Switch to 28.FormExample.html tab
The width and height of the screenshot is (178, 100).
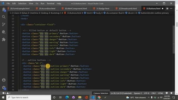(x=20, y=9)
